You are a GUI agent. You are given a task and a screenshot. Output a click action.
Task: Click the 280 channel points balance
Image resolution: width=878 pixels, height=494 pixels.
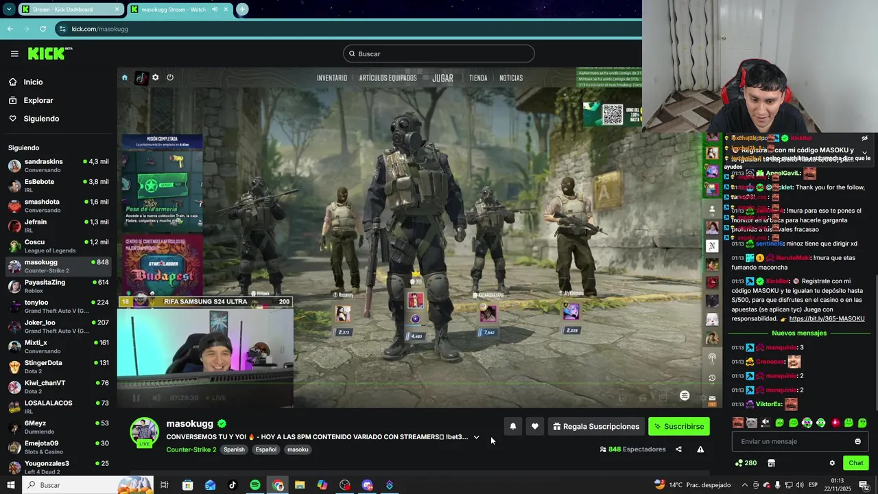746,463
